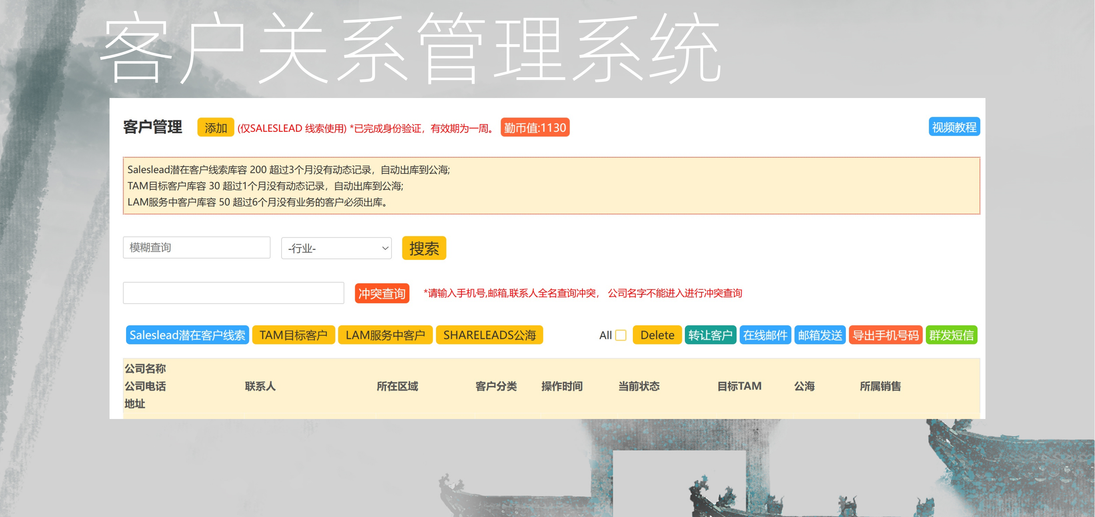Viewport: 1095px width, 517px height.
Task: Click the conflict query text box
Action: pos(233,293)
